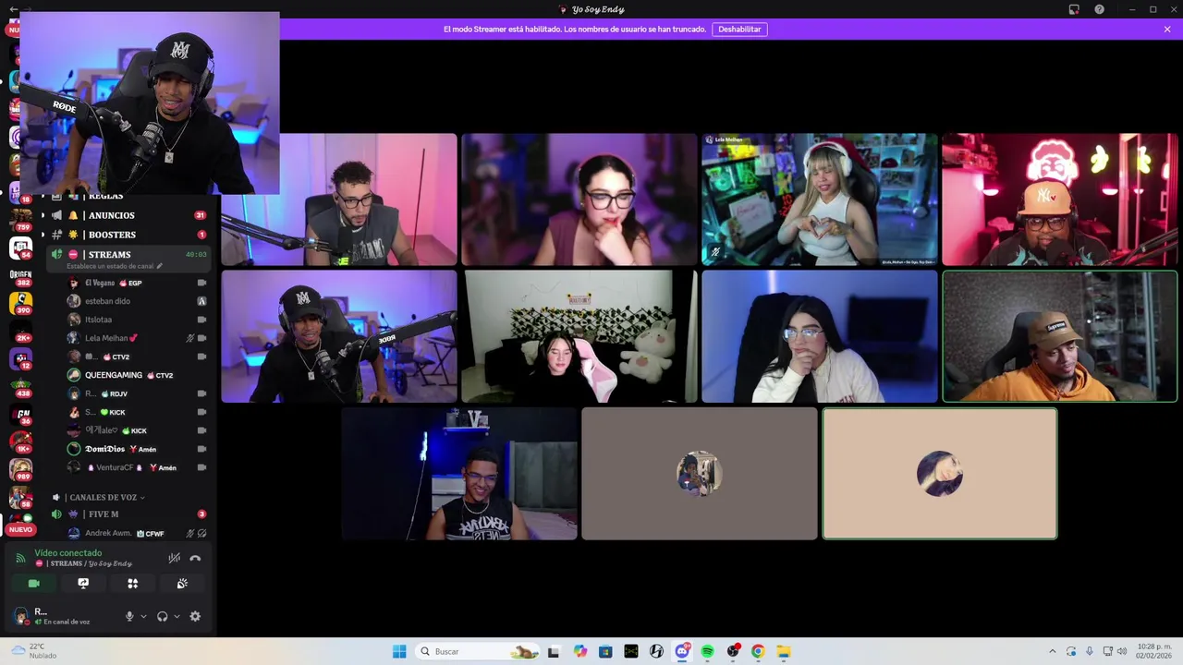Edit channel status pencil under STREAMS
The width and height of the screenshot is (1183, 665).
pos(159,266)
